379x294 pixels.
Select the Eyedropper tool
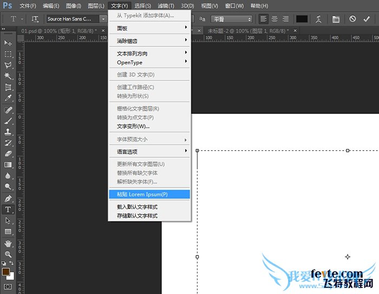(8, 98)
